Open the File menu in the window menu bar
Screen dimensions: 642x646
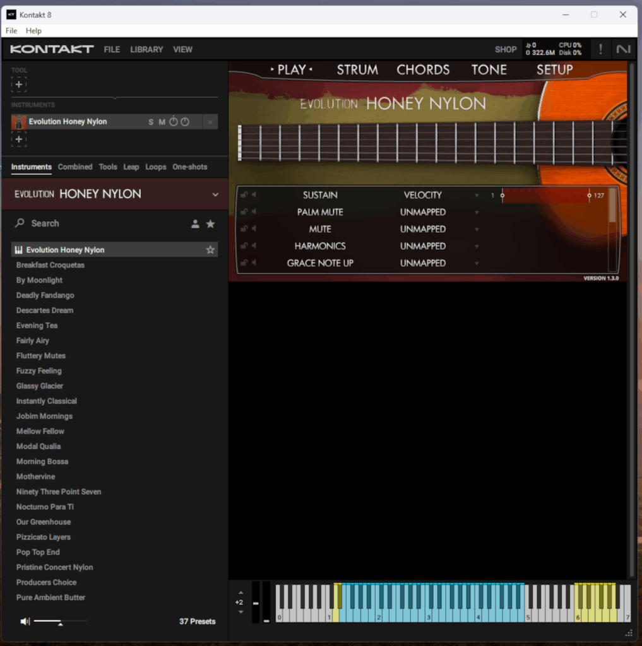click(x=11, y=30)
